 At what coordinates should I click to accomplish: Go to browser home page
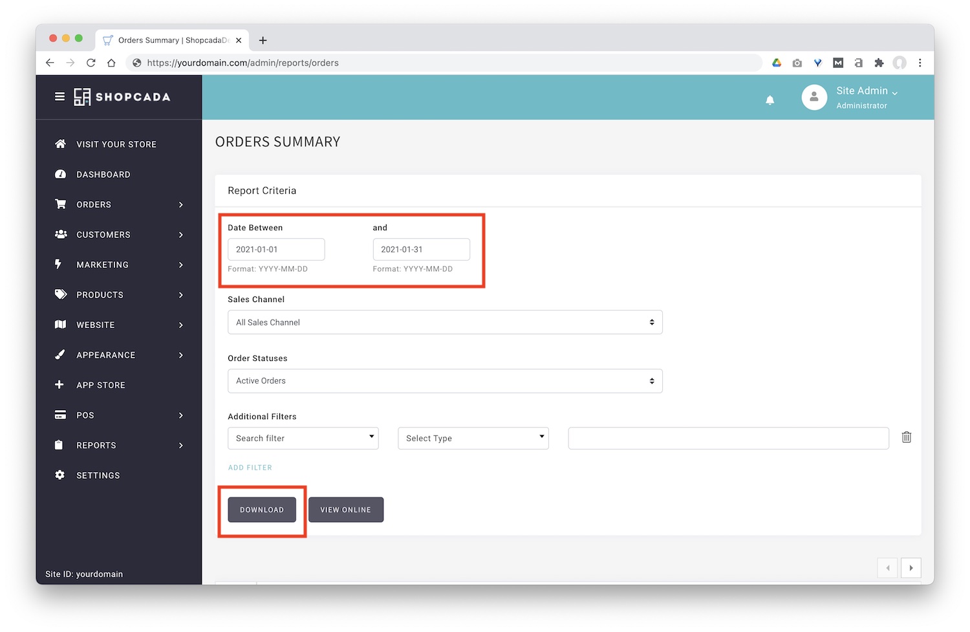[111, 63]
